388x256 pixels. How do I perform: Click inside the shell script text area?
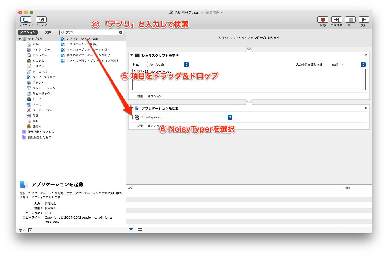tap(249, 79)
